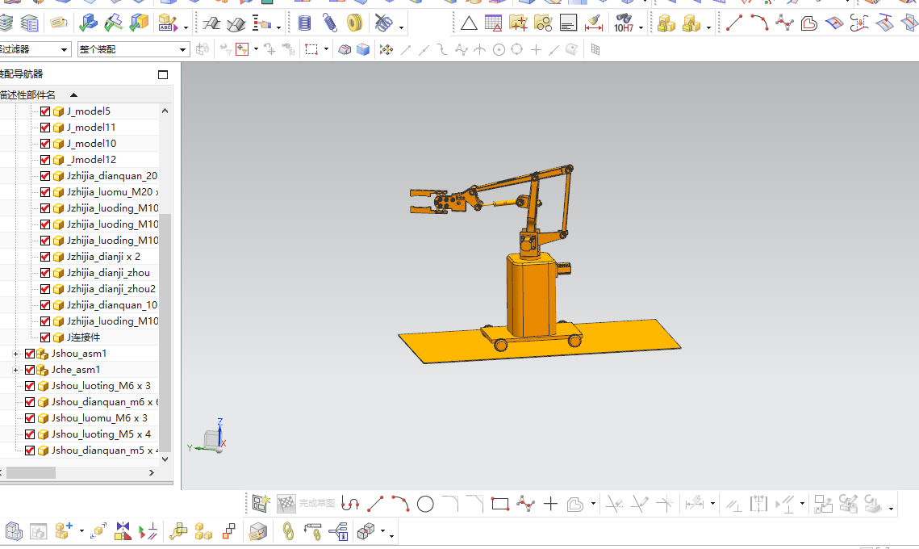This screenshot has height=549, width=919.
Task: Click the cylindrical compression spring icon
Action: pos(305,23)
